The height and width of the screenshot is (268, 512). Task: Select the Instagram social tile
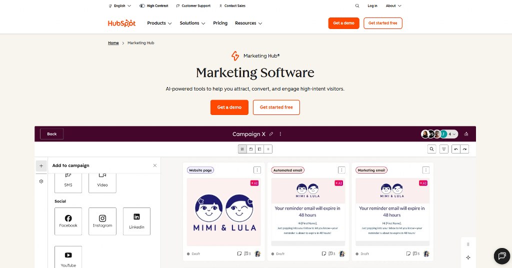click(x=102, y=221)
